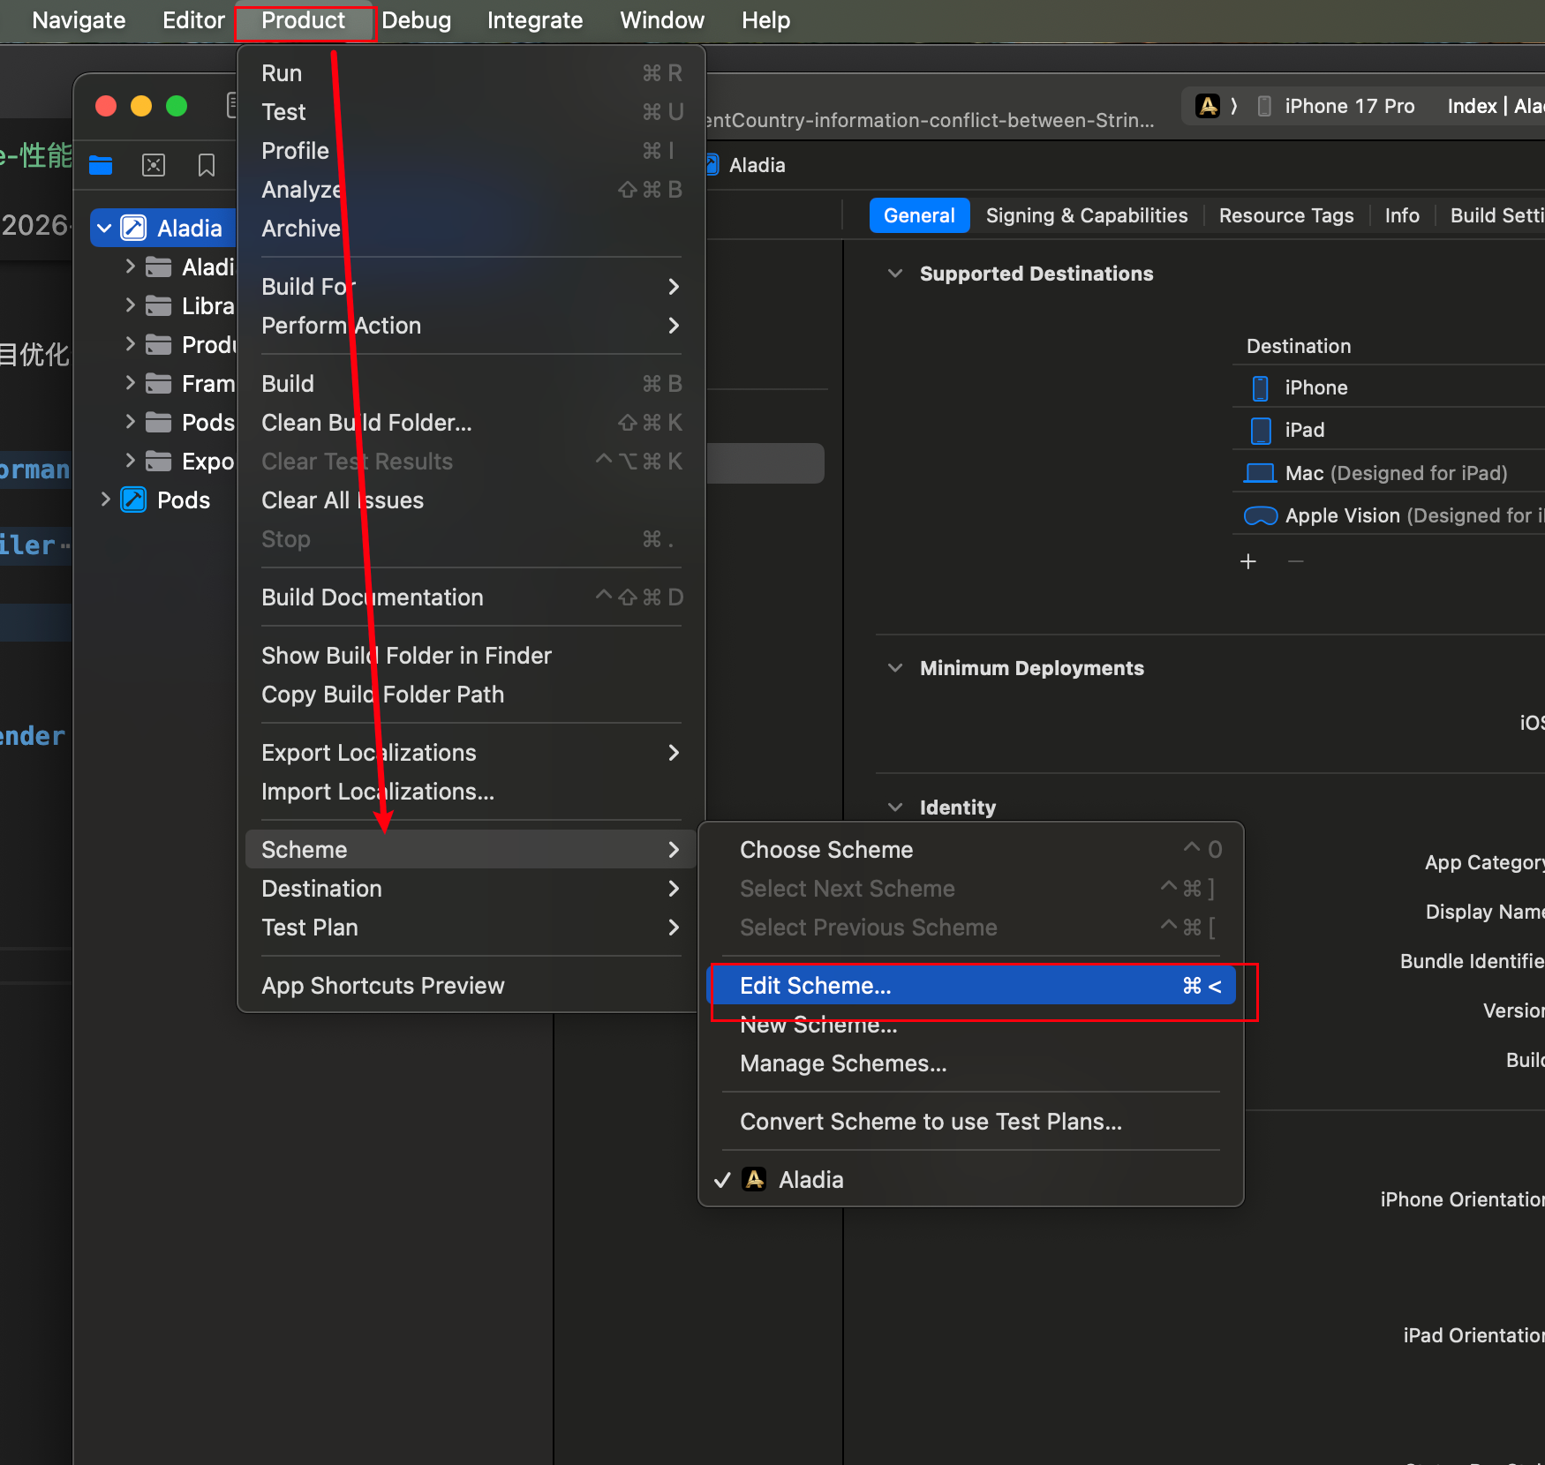This screenshot has width=1545, height=1465.
Task: Add a supported destination with plus
Action: [1248, 561]
